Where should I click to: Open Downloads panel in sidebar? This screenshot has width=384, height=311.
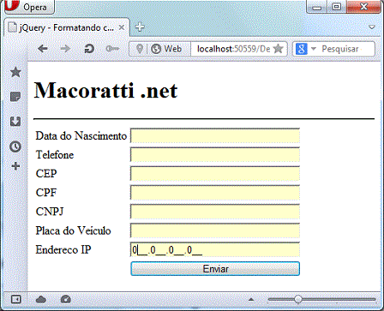tap(15, 122)
